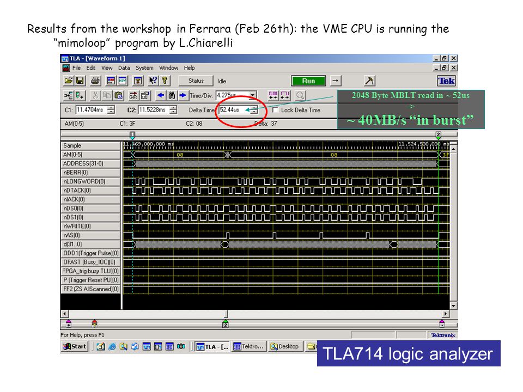Click the C2 time spinner arrows
This screenshot has width=523, height=392.
coord(173,109)
